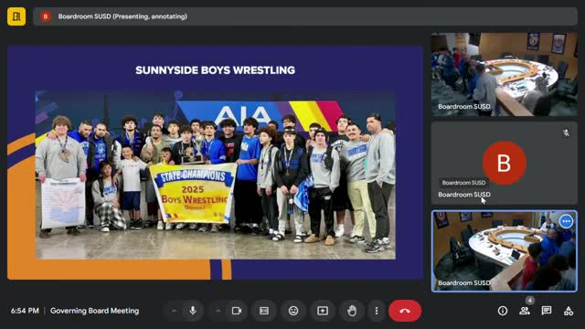Show the participants panel

525,311
